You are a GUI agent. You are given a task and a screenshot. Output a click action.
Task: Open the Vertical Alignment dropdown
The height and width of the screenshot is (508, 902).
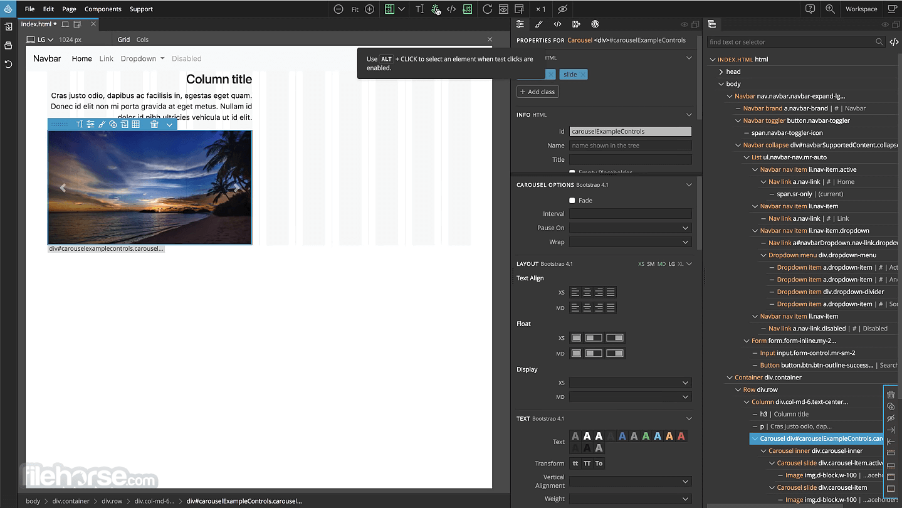click(631, 481)
